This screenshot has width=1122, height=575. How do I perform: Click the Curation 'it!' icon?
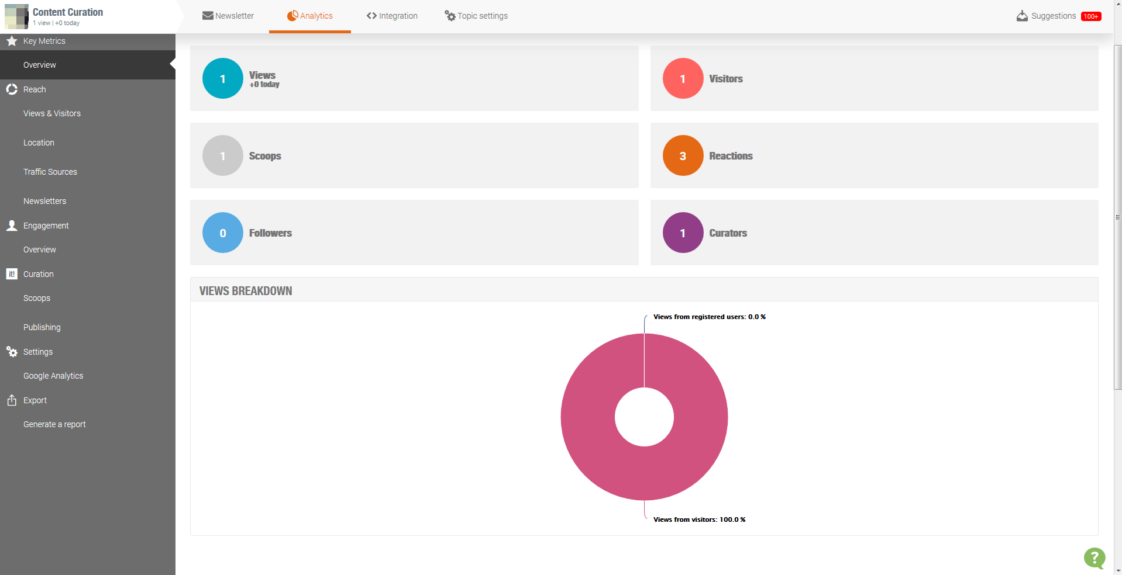pos(12,274)
